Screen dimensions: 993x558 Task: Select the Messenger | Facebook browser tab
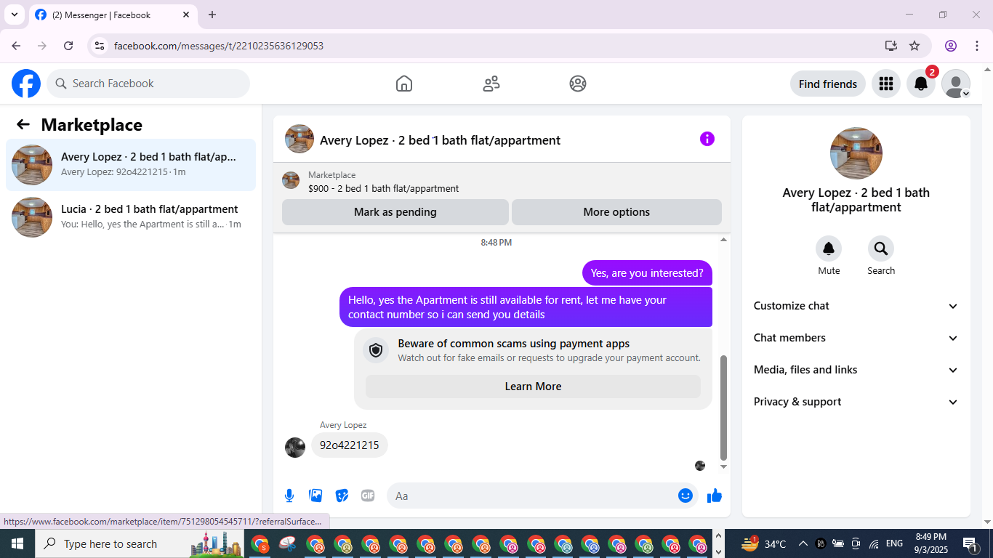113,15
